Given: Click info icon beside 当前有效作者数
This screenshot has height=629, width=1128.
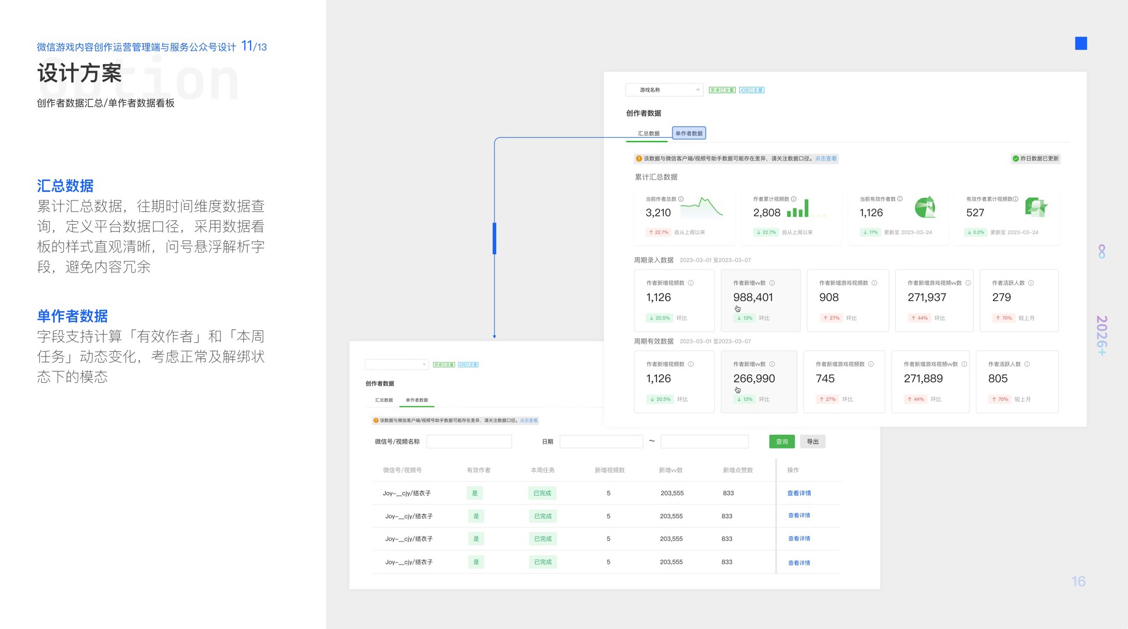Looking at the screenshot, I should 900,199.
